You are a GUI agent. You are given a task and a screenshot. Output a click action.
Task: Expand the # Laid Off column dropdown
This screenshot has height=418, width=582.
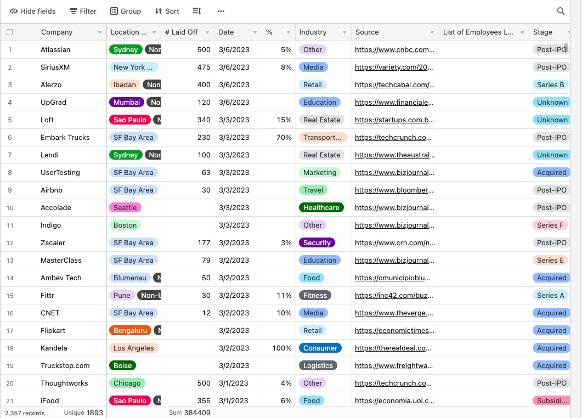tap(207, 33)
